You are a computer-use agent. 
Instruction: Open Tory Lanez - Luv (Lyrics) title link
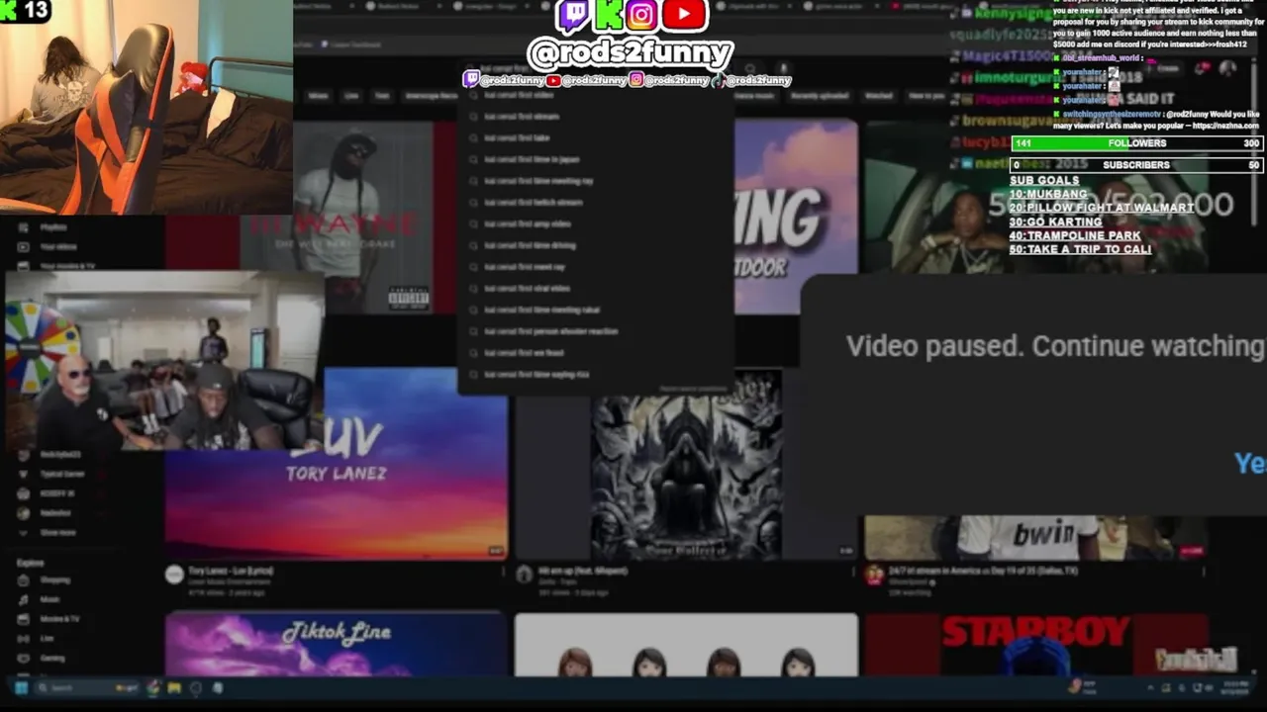point(231,571)
